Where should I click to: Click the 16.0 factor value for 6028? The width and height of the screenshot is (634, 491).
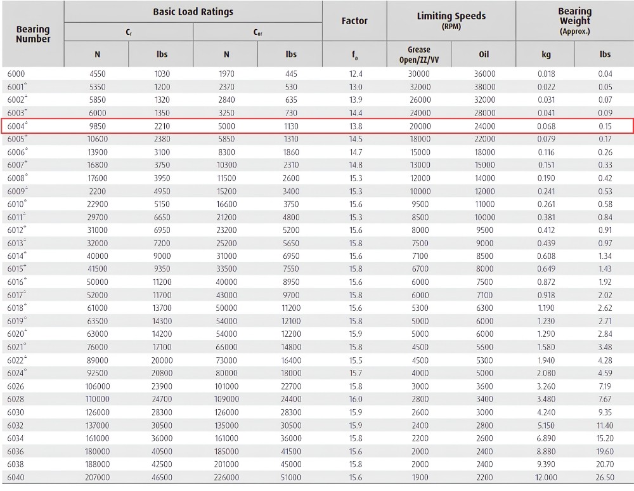tap(356, 399)
